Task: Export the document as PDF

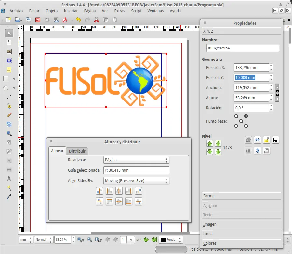Action: pos(65,20)
